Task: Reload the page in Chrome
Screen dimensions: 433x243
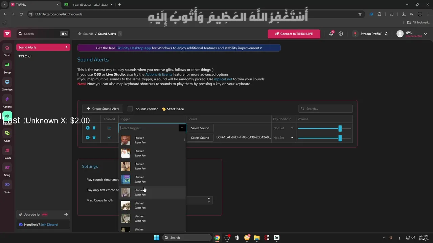Action: point(21,14)
